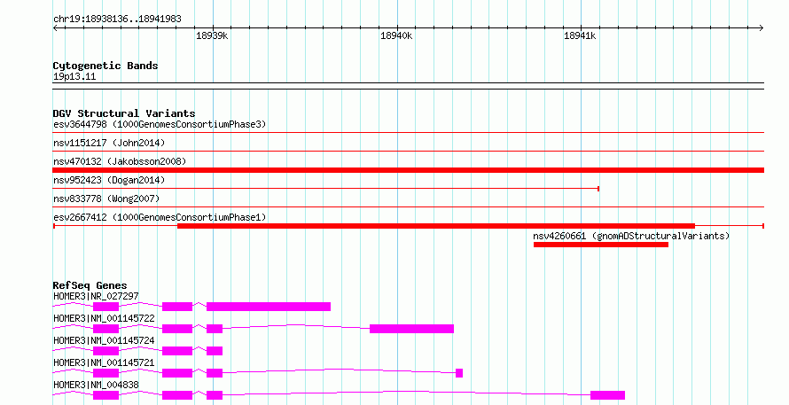Click the Cytogenetic Bands track heading

105,66
